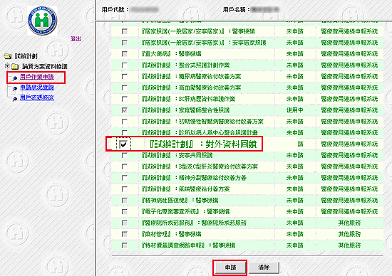
Task: Check the 糖尿病醫療給付改善方案 checkbox
Action: point(124,76)
